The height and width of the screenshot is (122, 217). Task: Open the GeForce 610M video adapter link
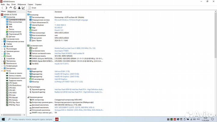tap(62, 71)
